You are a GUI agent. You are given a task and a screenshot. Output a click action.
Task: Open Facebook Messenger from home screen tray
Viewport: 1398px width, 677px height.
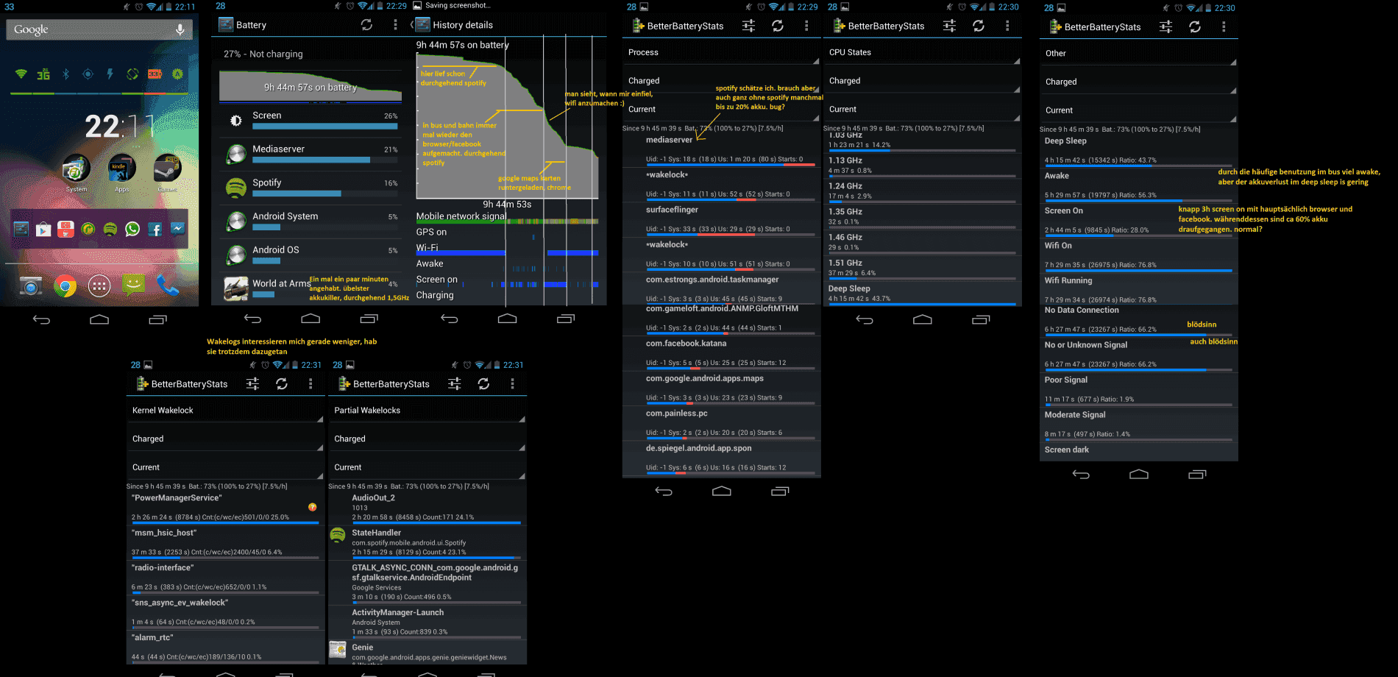(177, 229)
